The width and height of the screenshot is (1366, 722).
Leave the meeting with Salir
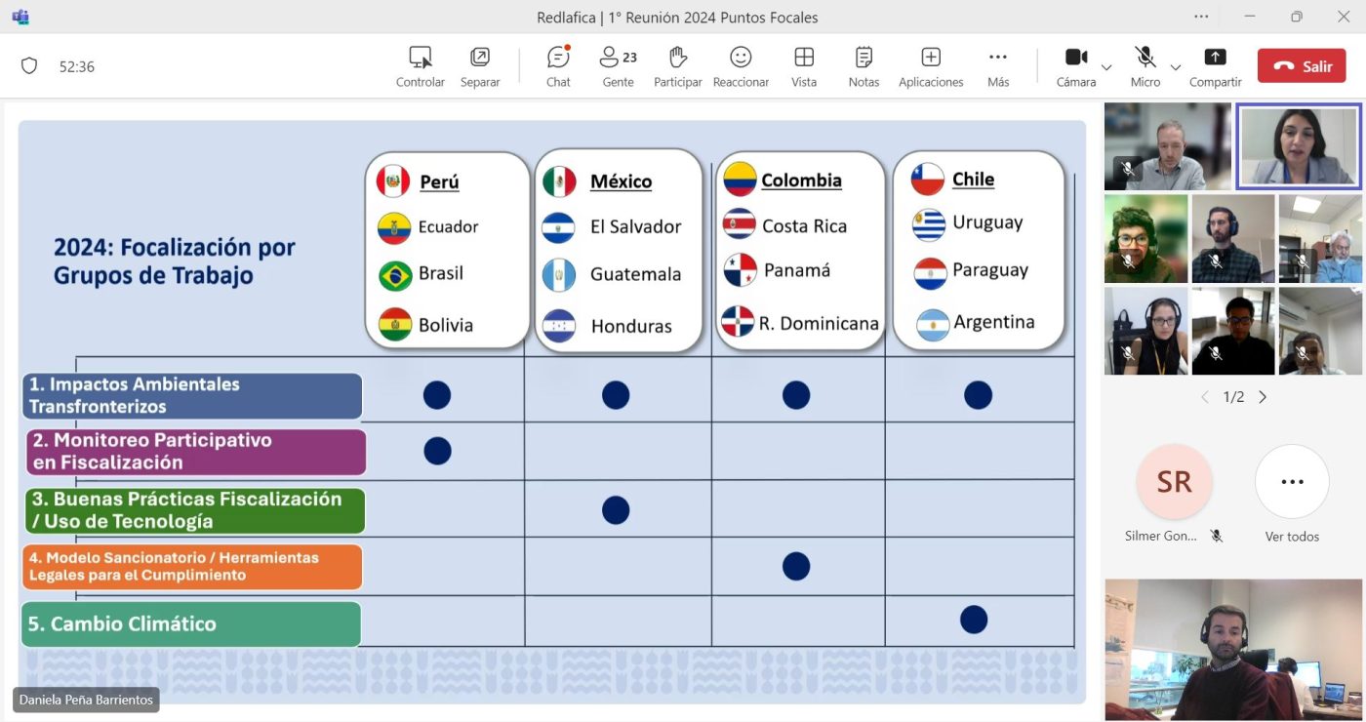1301,66
